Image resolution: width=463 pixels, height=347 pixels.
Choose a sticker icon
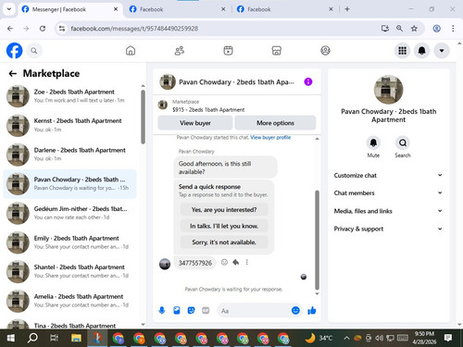pos(191,310)
